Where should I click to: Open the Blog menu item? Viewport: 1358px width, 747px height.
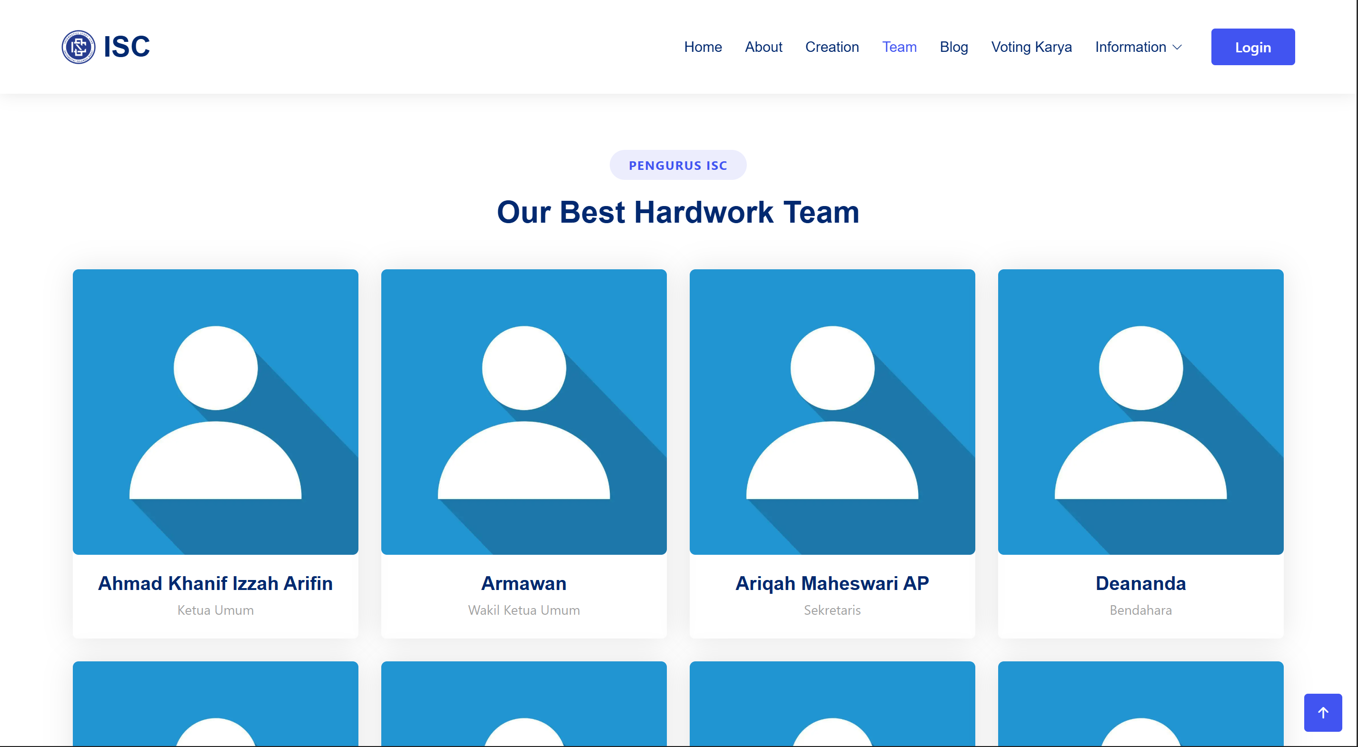point(954,47)
